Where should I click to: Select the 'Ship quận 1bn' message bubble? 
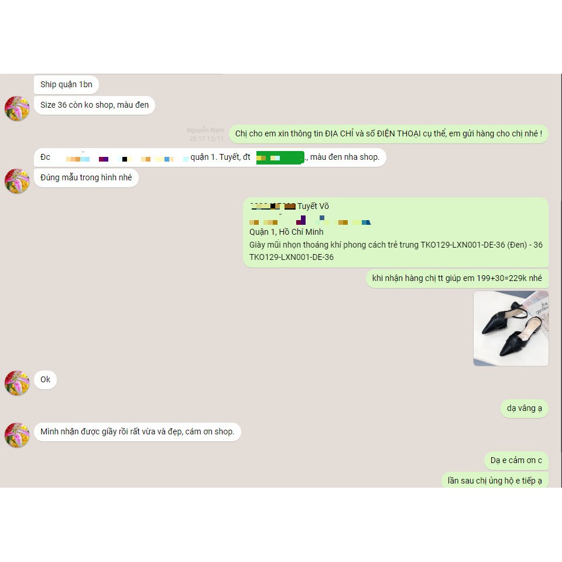[66, 84]
